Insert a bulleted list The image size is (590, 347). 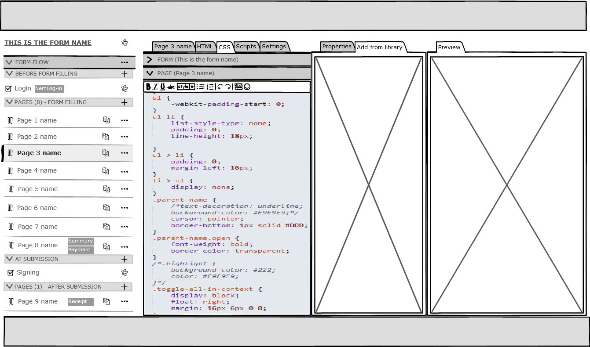pyautogui.click(x=200, y=87)
